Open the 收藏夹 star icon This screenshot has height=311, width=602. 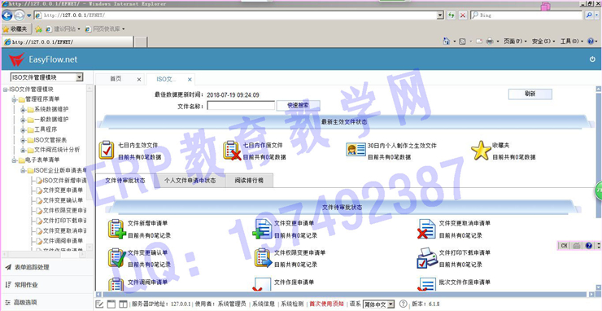tap(481, 151)
